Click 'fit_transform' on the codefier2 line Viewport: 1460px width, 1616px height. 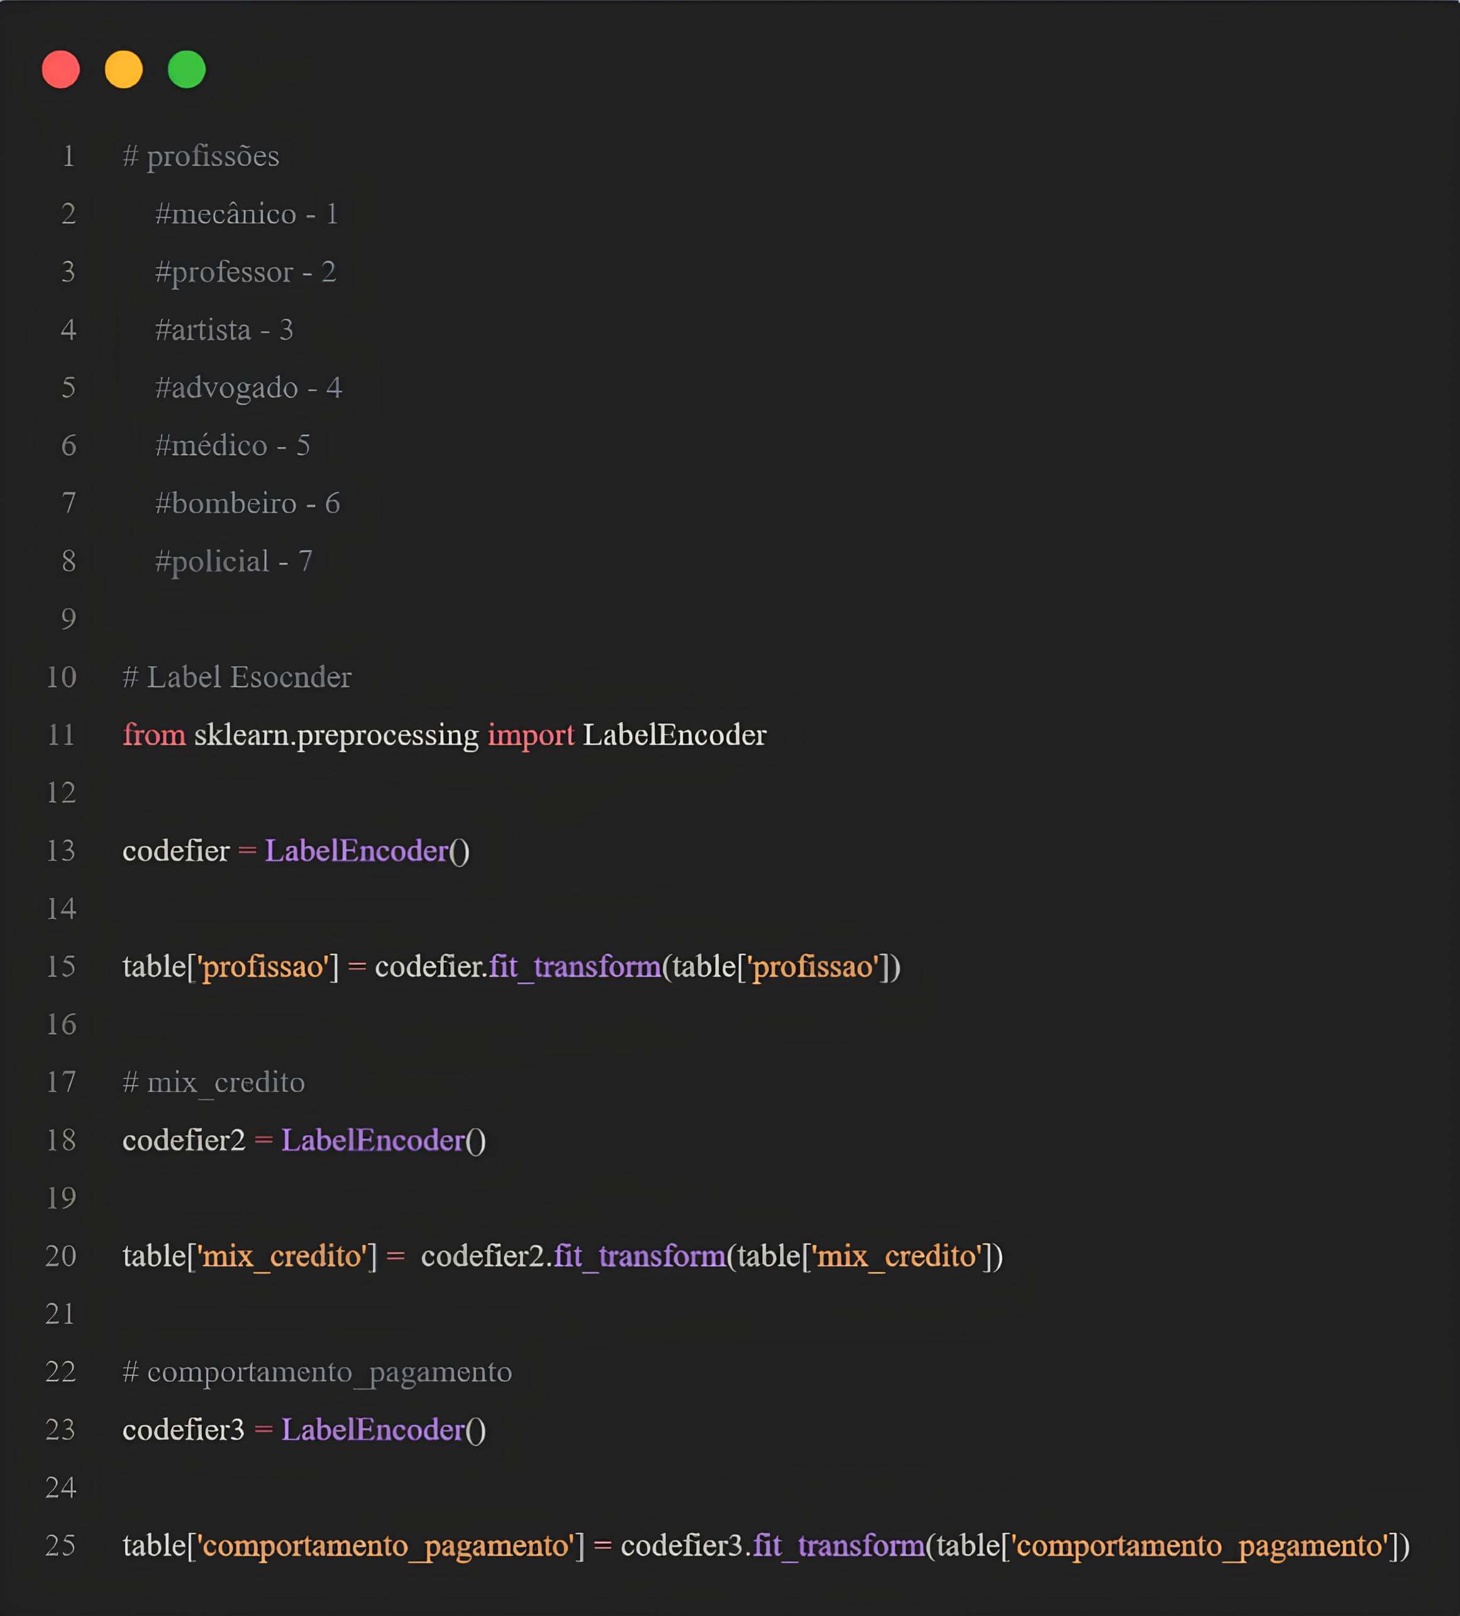click(639, 1256)
